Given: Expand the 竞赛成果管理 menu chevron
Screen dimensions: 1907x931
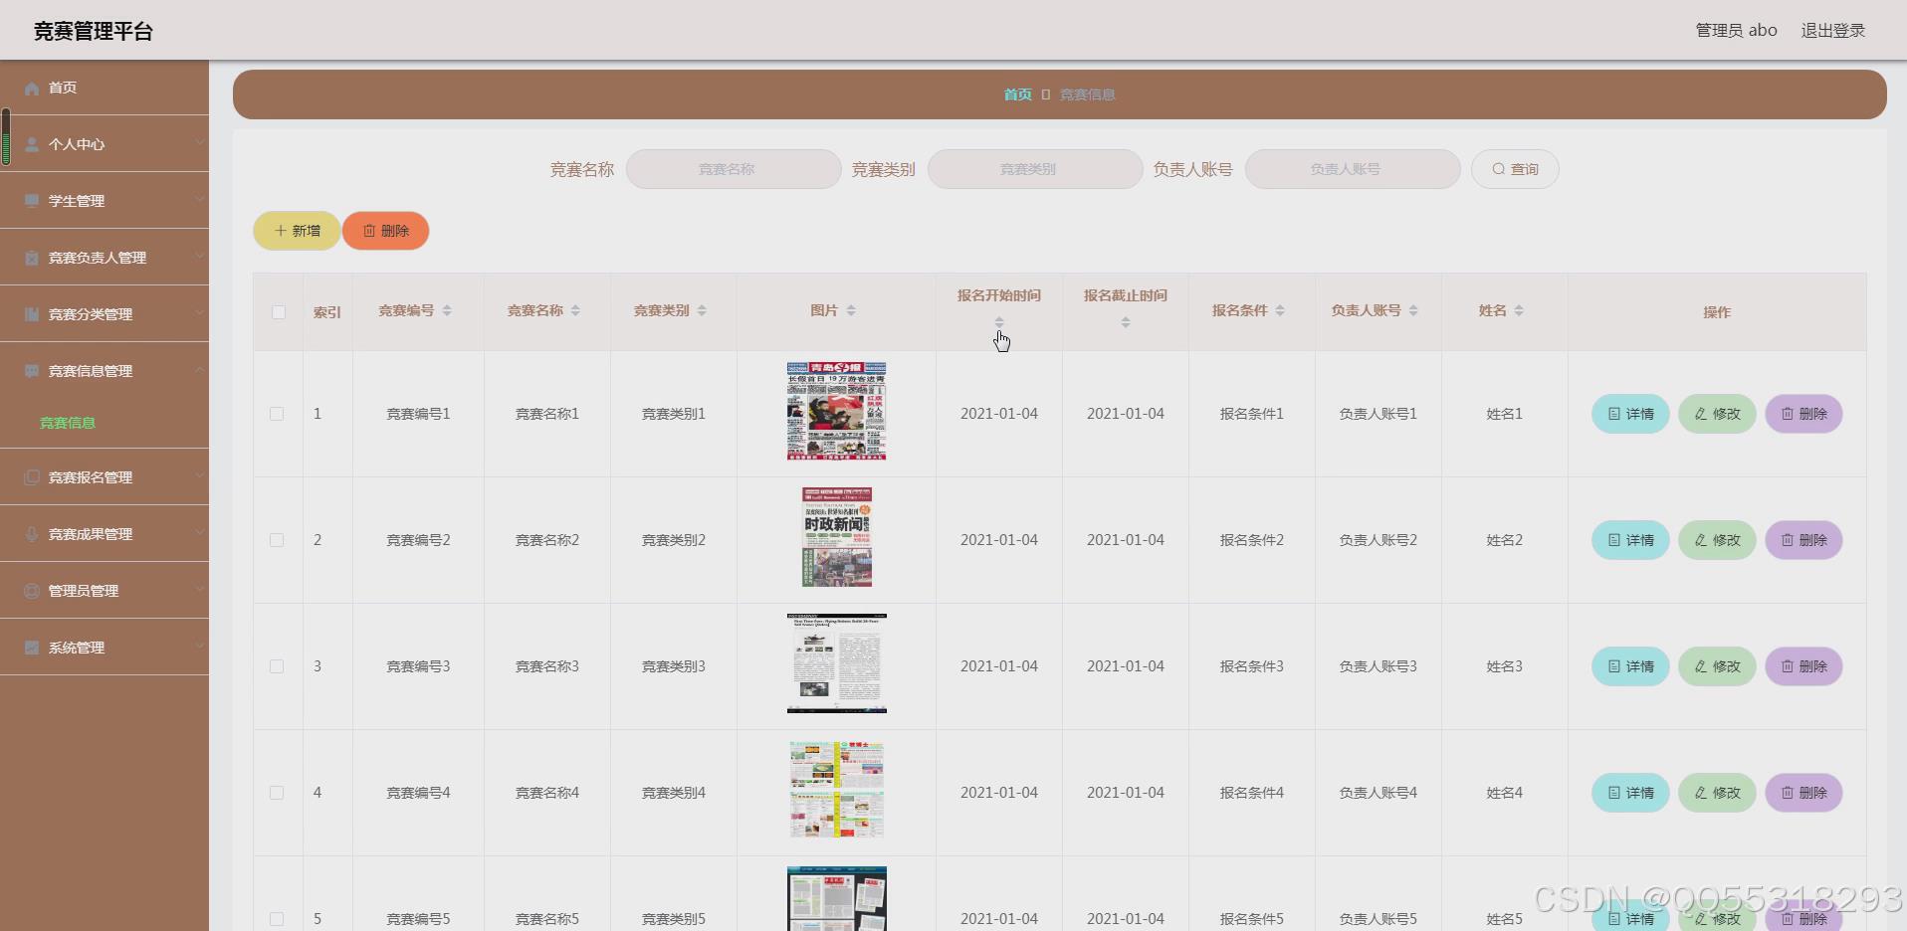Looking at the screenshot, I should pyautogui.click(x=199, y=533).
